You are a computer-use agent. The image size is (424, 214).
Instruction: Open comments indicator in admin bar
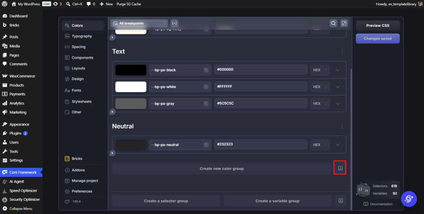[91, 4]
